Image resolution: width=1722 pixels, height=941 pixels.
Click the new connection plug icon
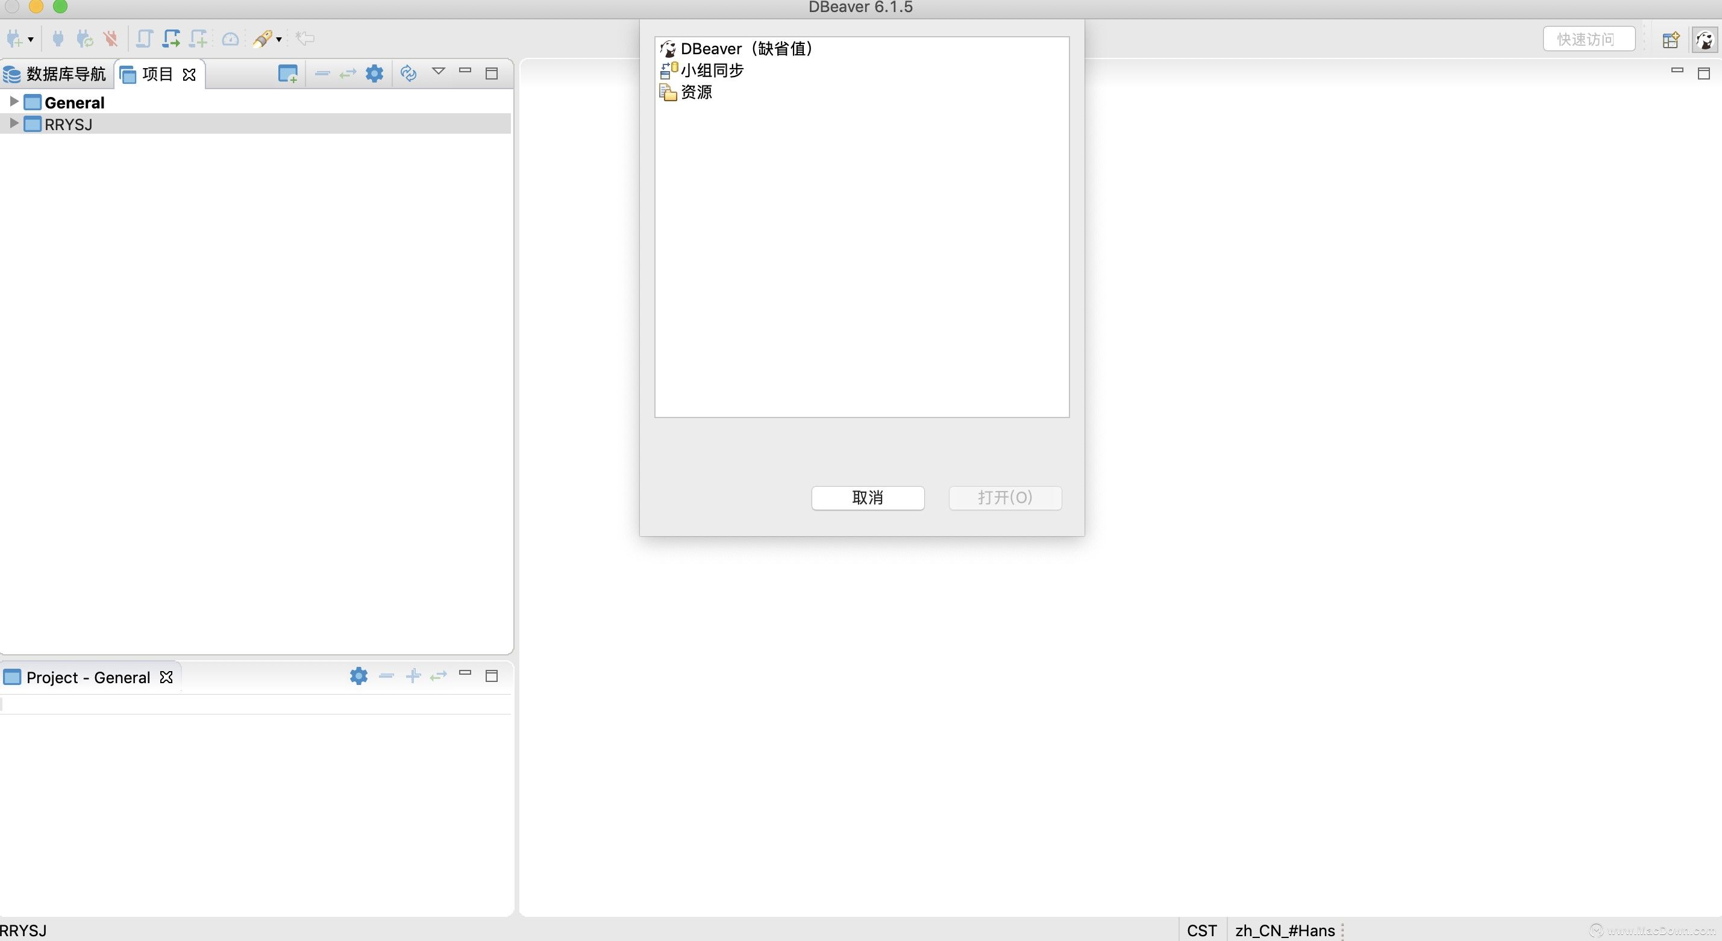(13, 39)
